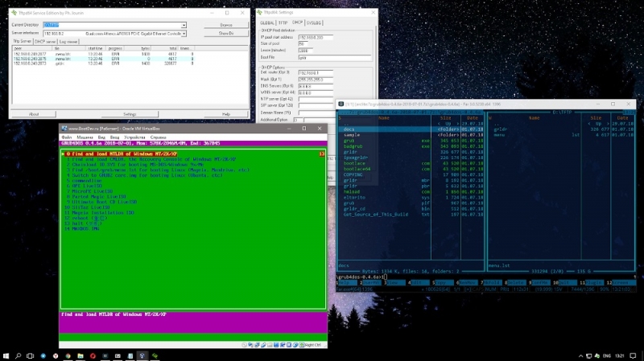644x361 pixels.
Task: Click the Browse button in Tftpd64
Action: [x=226, y=25]
